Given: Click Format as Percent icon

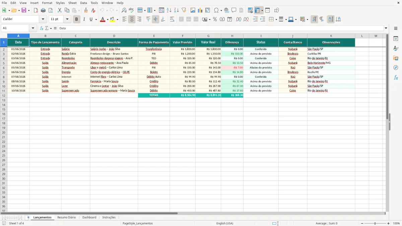Looking at the screenshot, I should (215, 19).
